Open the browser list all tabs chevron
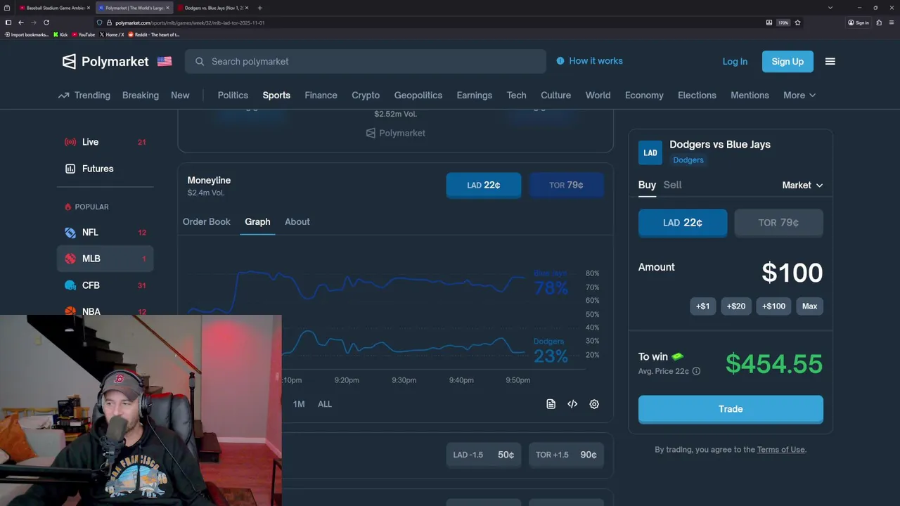 point(830,8)
